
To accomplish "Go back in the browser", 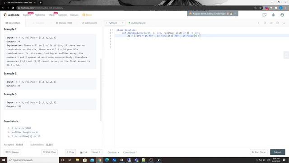I will [x=3, y=8].
